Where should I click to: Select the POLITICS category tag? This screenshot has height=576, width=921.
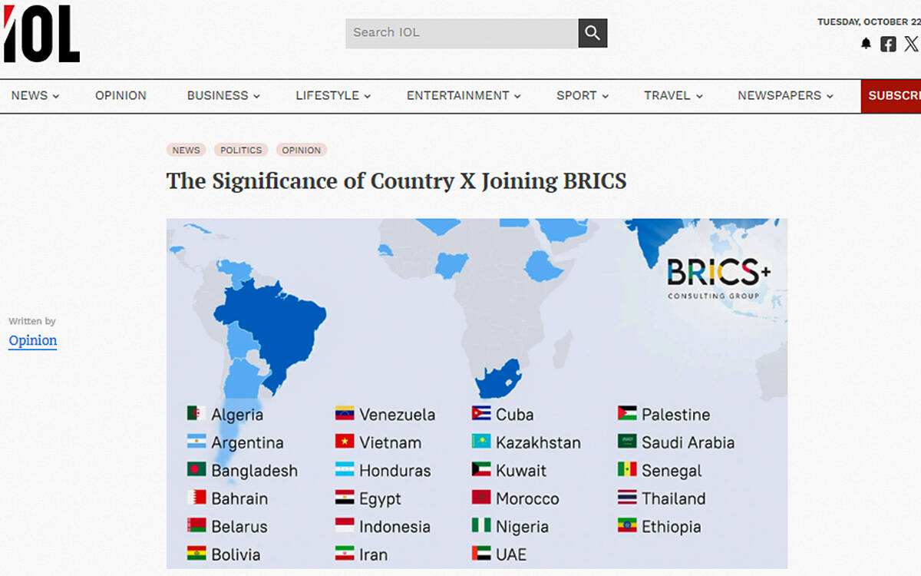tap(241, 151)
